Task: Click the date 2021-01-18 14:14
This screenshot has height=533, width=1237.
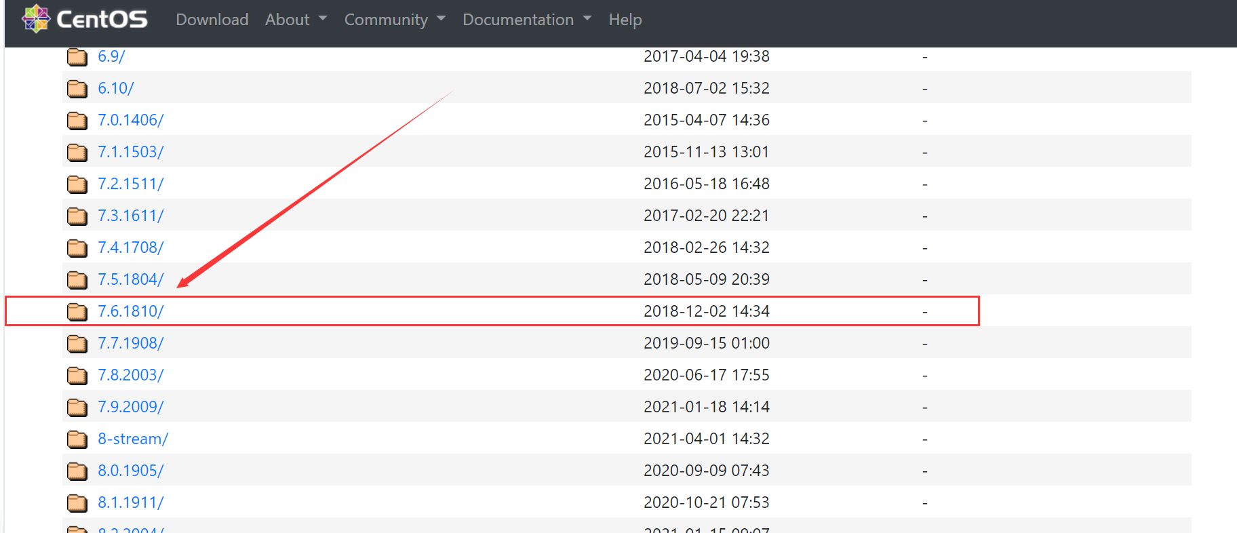Action: tap(707, 407)
